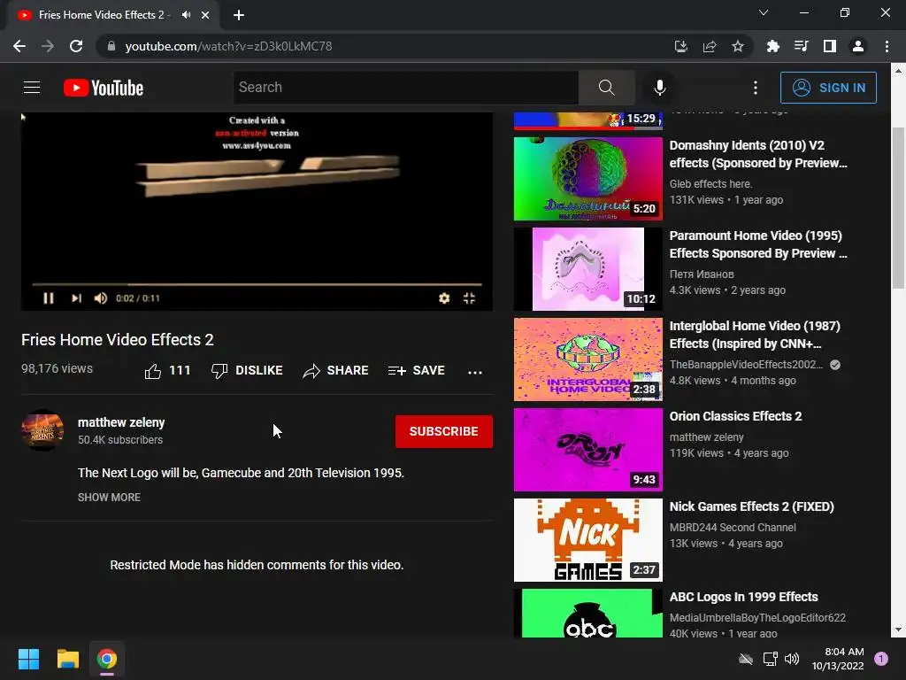Open File Explorer from taskbar

(67, 659)
